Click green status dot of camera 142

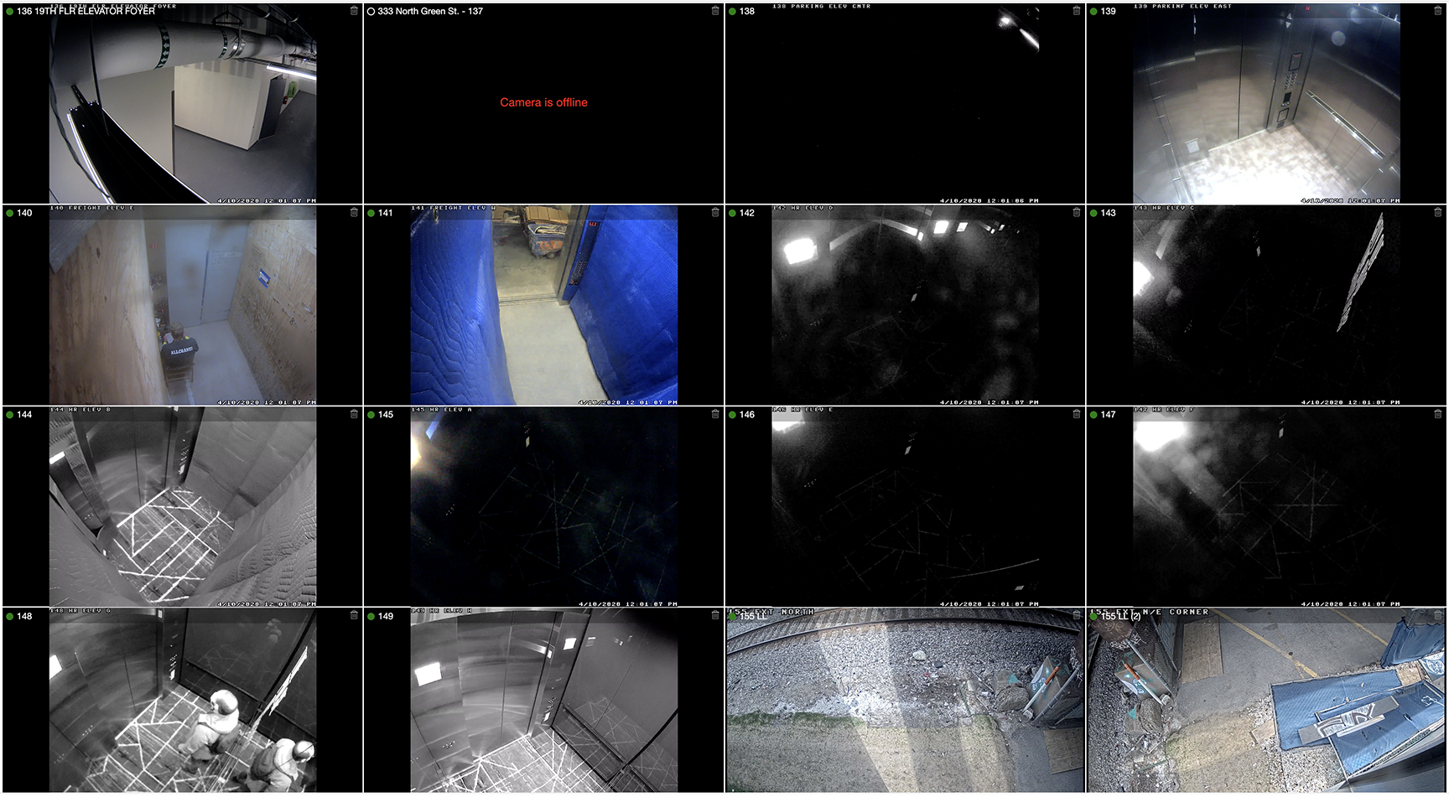coord(732,213)
